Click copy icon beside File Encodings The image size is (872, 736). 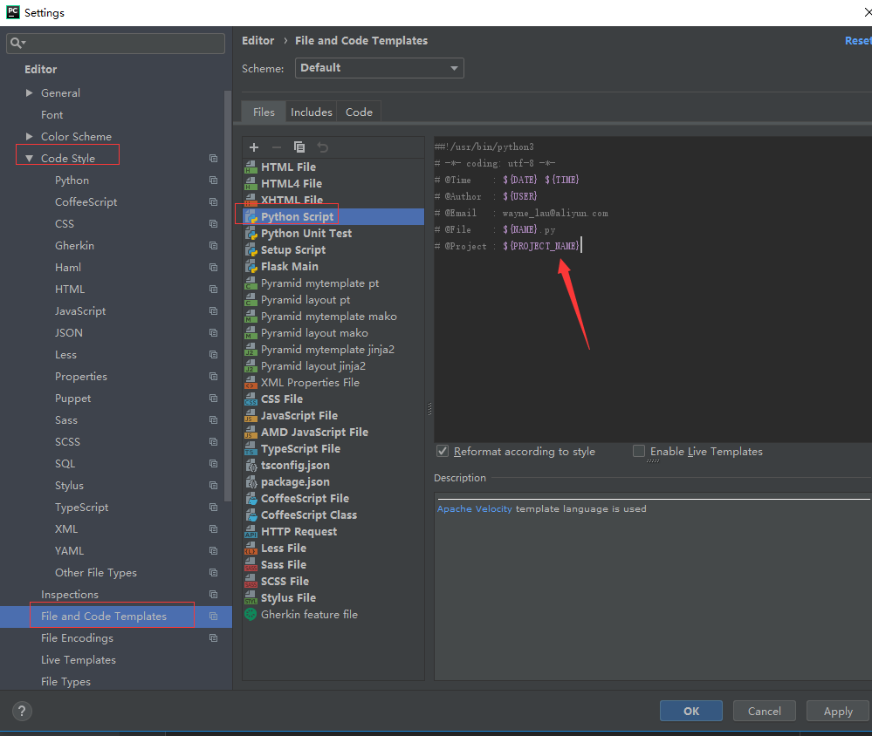[213, 638]
